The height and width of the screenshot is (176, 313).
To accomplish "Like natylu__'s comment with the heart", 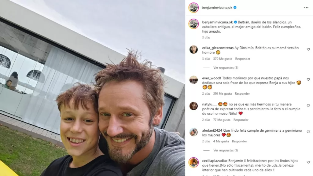I will [x=308, y=106].
